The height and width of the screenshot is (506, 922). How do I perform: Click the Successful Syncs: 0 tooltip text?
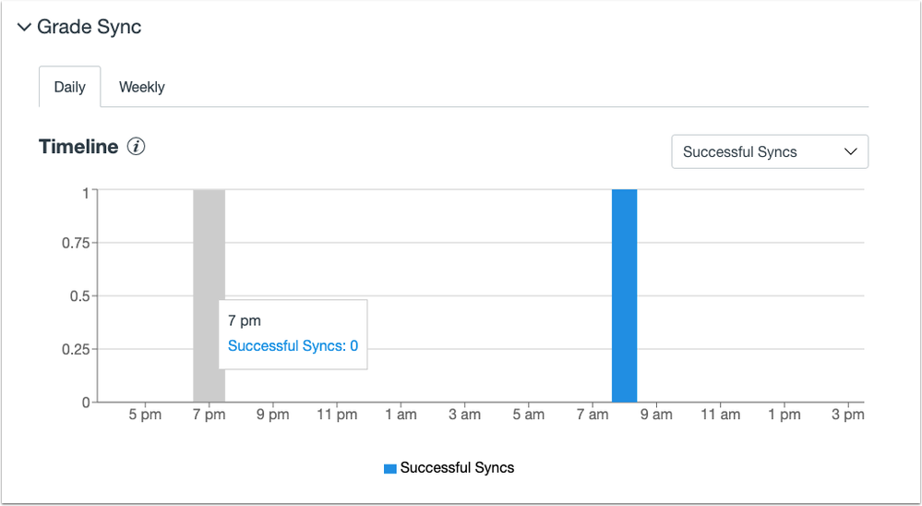point(293,346)
